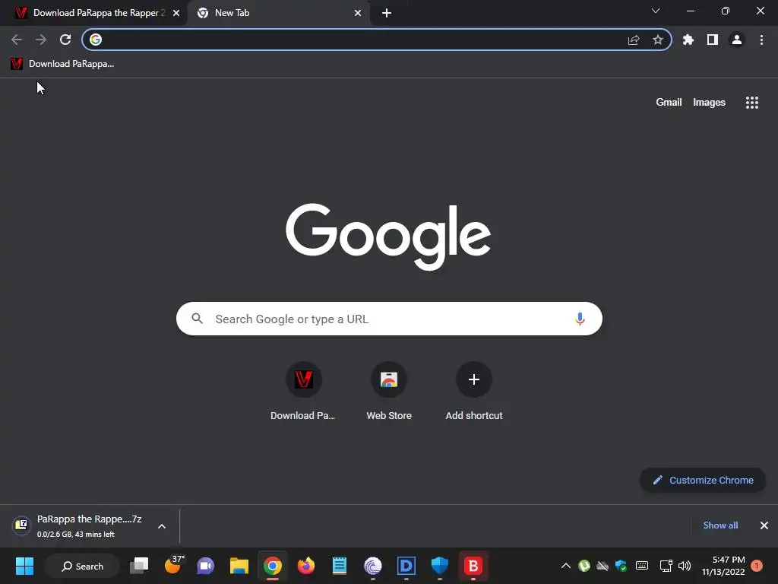Launch Firefox from the taskbar
The width and height of the screenshot is (778, 584).
click(x=305, y=566)
